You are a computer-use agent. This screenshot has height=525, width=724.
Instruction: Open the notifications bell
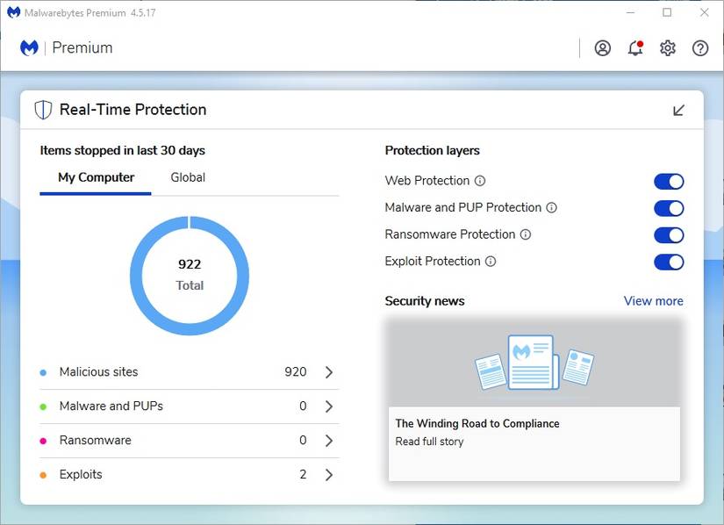point(635,48)
